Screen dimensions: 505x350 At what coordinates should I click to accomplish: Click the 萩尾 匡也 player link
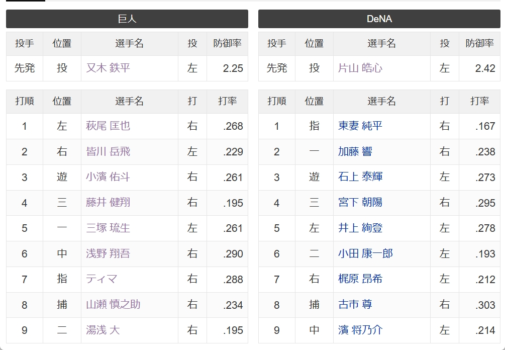[x=108, y=126]
